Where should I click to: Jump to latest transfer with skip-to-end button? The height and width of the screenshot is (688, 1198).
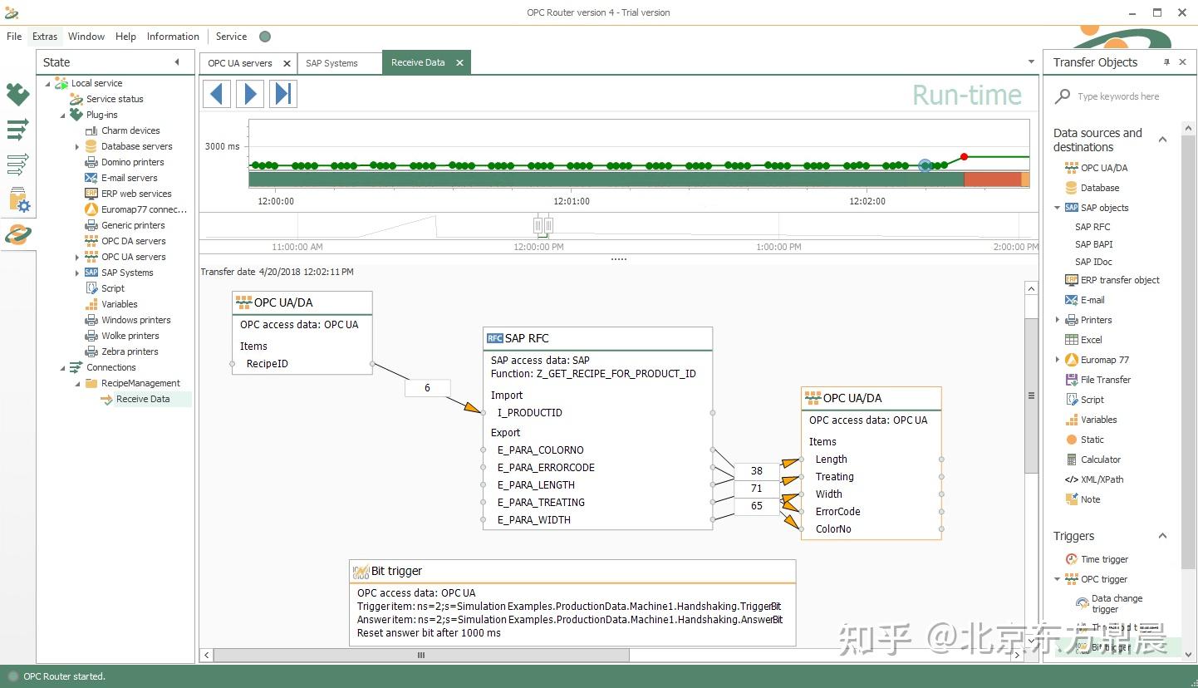282,93
